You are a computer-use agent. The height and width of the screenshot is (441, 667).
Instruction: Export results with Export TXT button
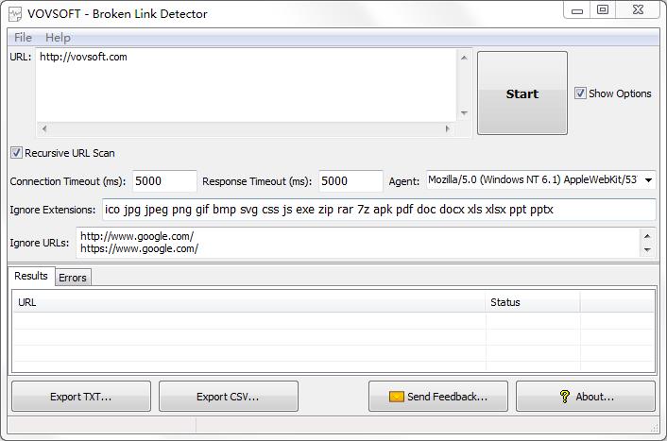pyautogui.click(x=81, y=397)
